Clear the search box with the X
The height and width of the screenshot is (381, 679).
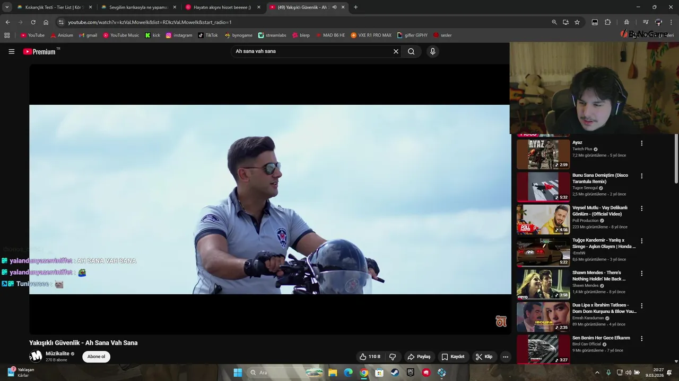click(x=396, y=51)
